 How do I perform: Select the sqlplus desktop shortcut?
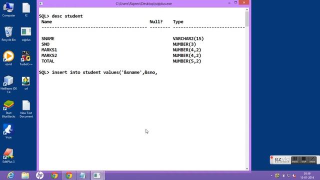(x=26, y=34)
